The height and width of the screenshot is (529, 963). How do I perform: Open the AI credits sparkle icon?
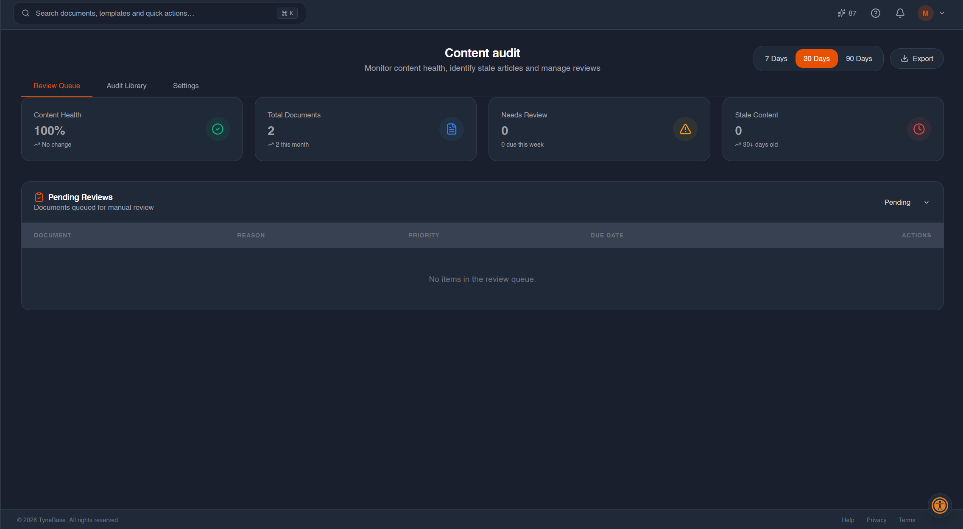[841, 13]
